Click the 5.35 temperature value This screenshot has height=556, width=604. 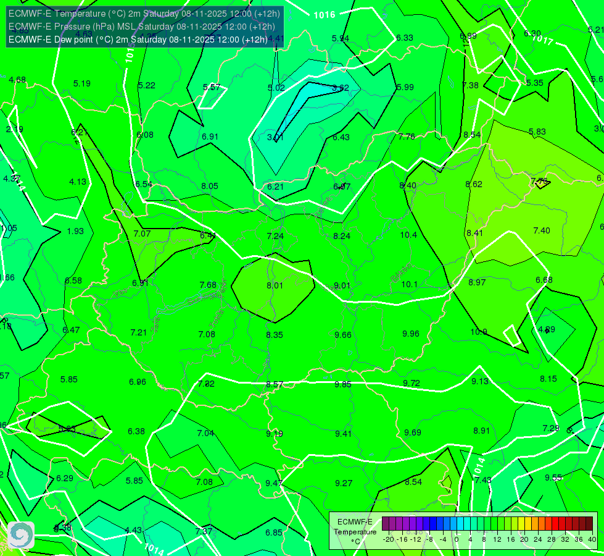(535, 83)
